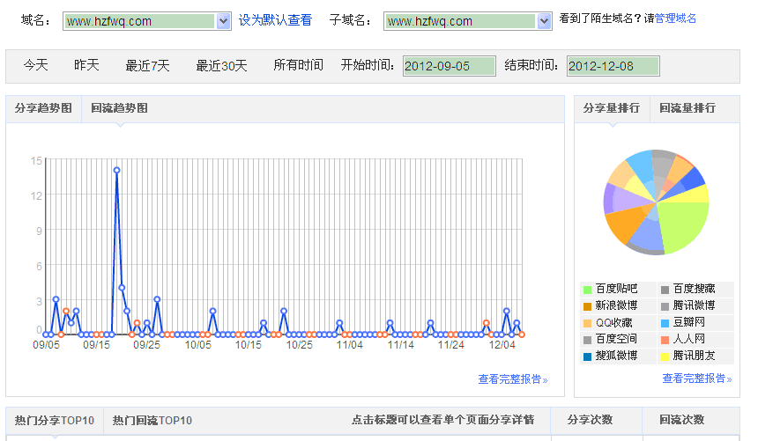
Task: Show data for 所有时间
Action: point(298,65)
